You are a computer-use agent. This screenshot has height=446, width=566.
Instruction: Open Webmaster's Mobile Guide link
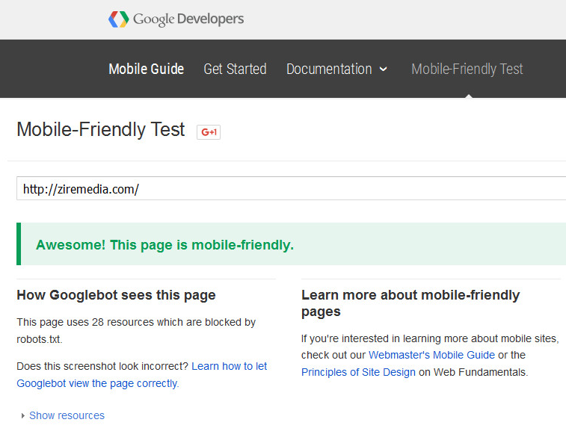pos(431,355)
